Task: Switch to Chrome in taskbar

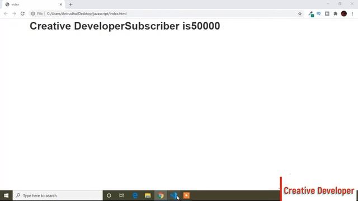Action: tap(161, 195)
